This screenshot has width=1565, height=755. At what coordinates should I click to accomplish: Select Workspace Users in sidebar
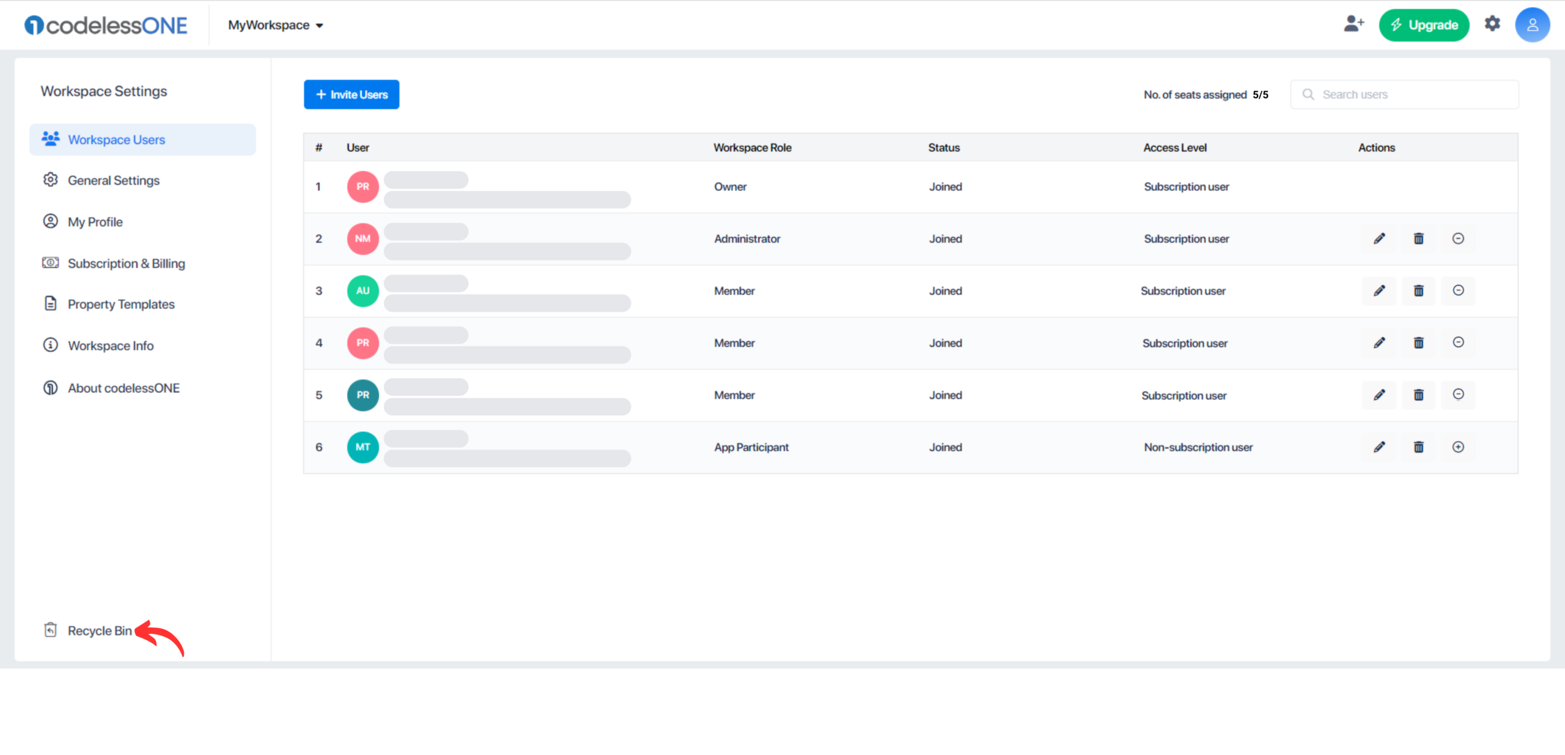142,140
